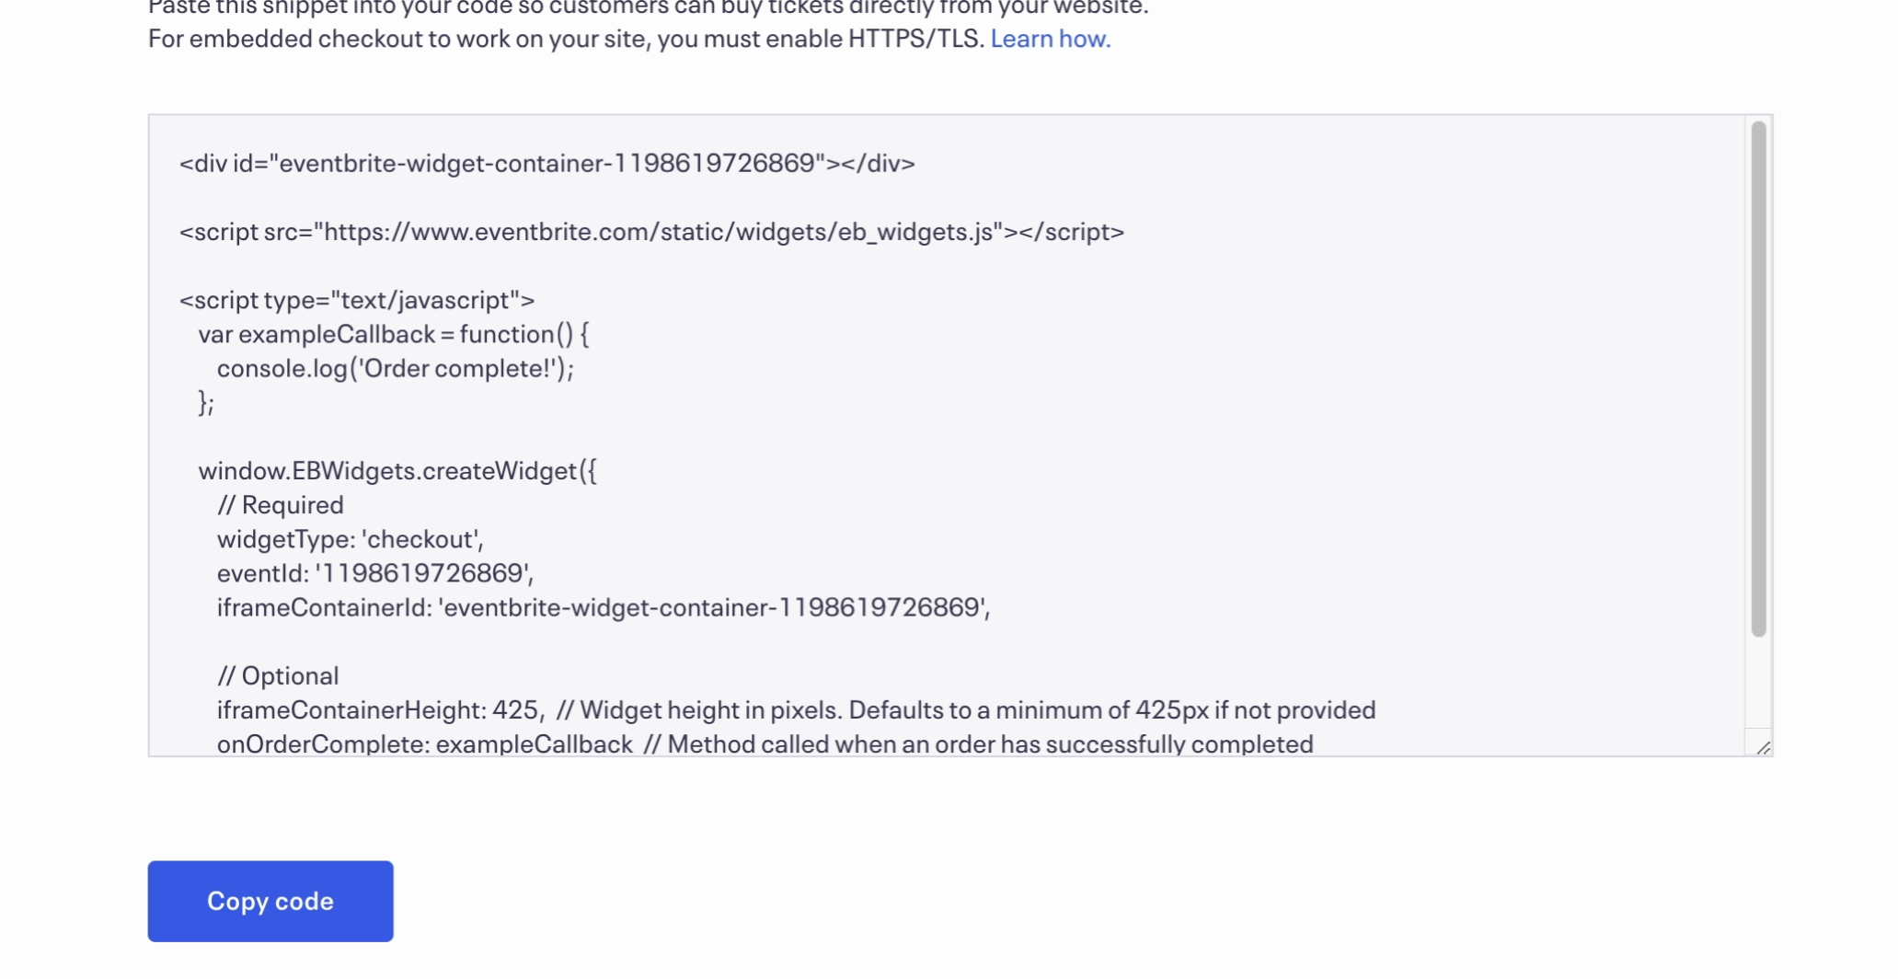
Task: Open the Learn how link
Action: pos(1051,39)
